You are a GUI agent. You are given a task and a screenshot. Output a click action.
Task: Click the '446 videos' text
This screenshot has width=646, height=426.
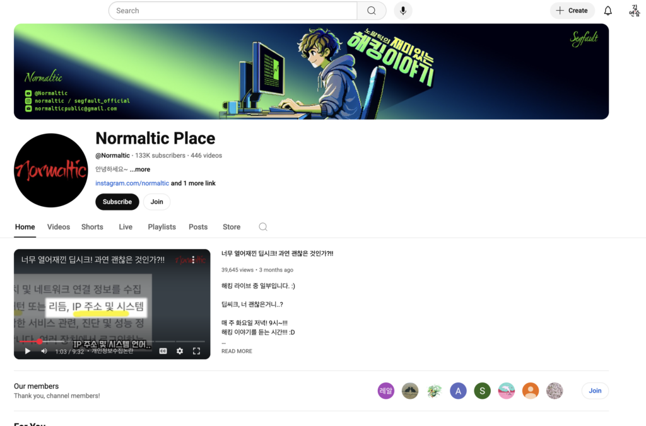coord(206,156)
